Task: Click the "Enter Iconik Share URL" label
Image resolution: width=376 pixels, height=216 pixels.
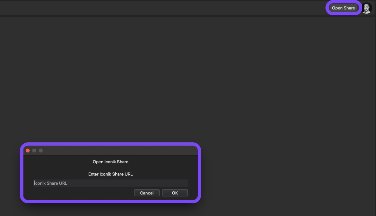Action: click(x=110, y=174)
